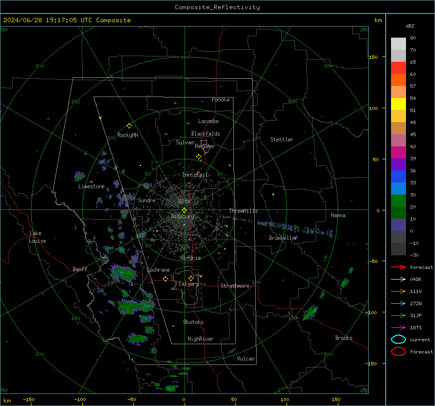Click the Airdrie city label
The image size is (435, 406).
coord(190,258)
